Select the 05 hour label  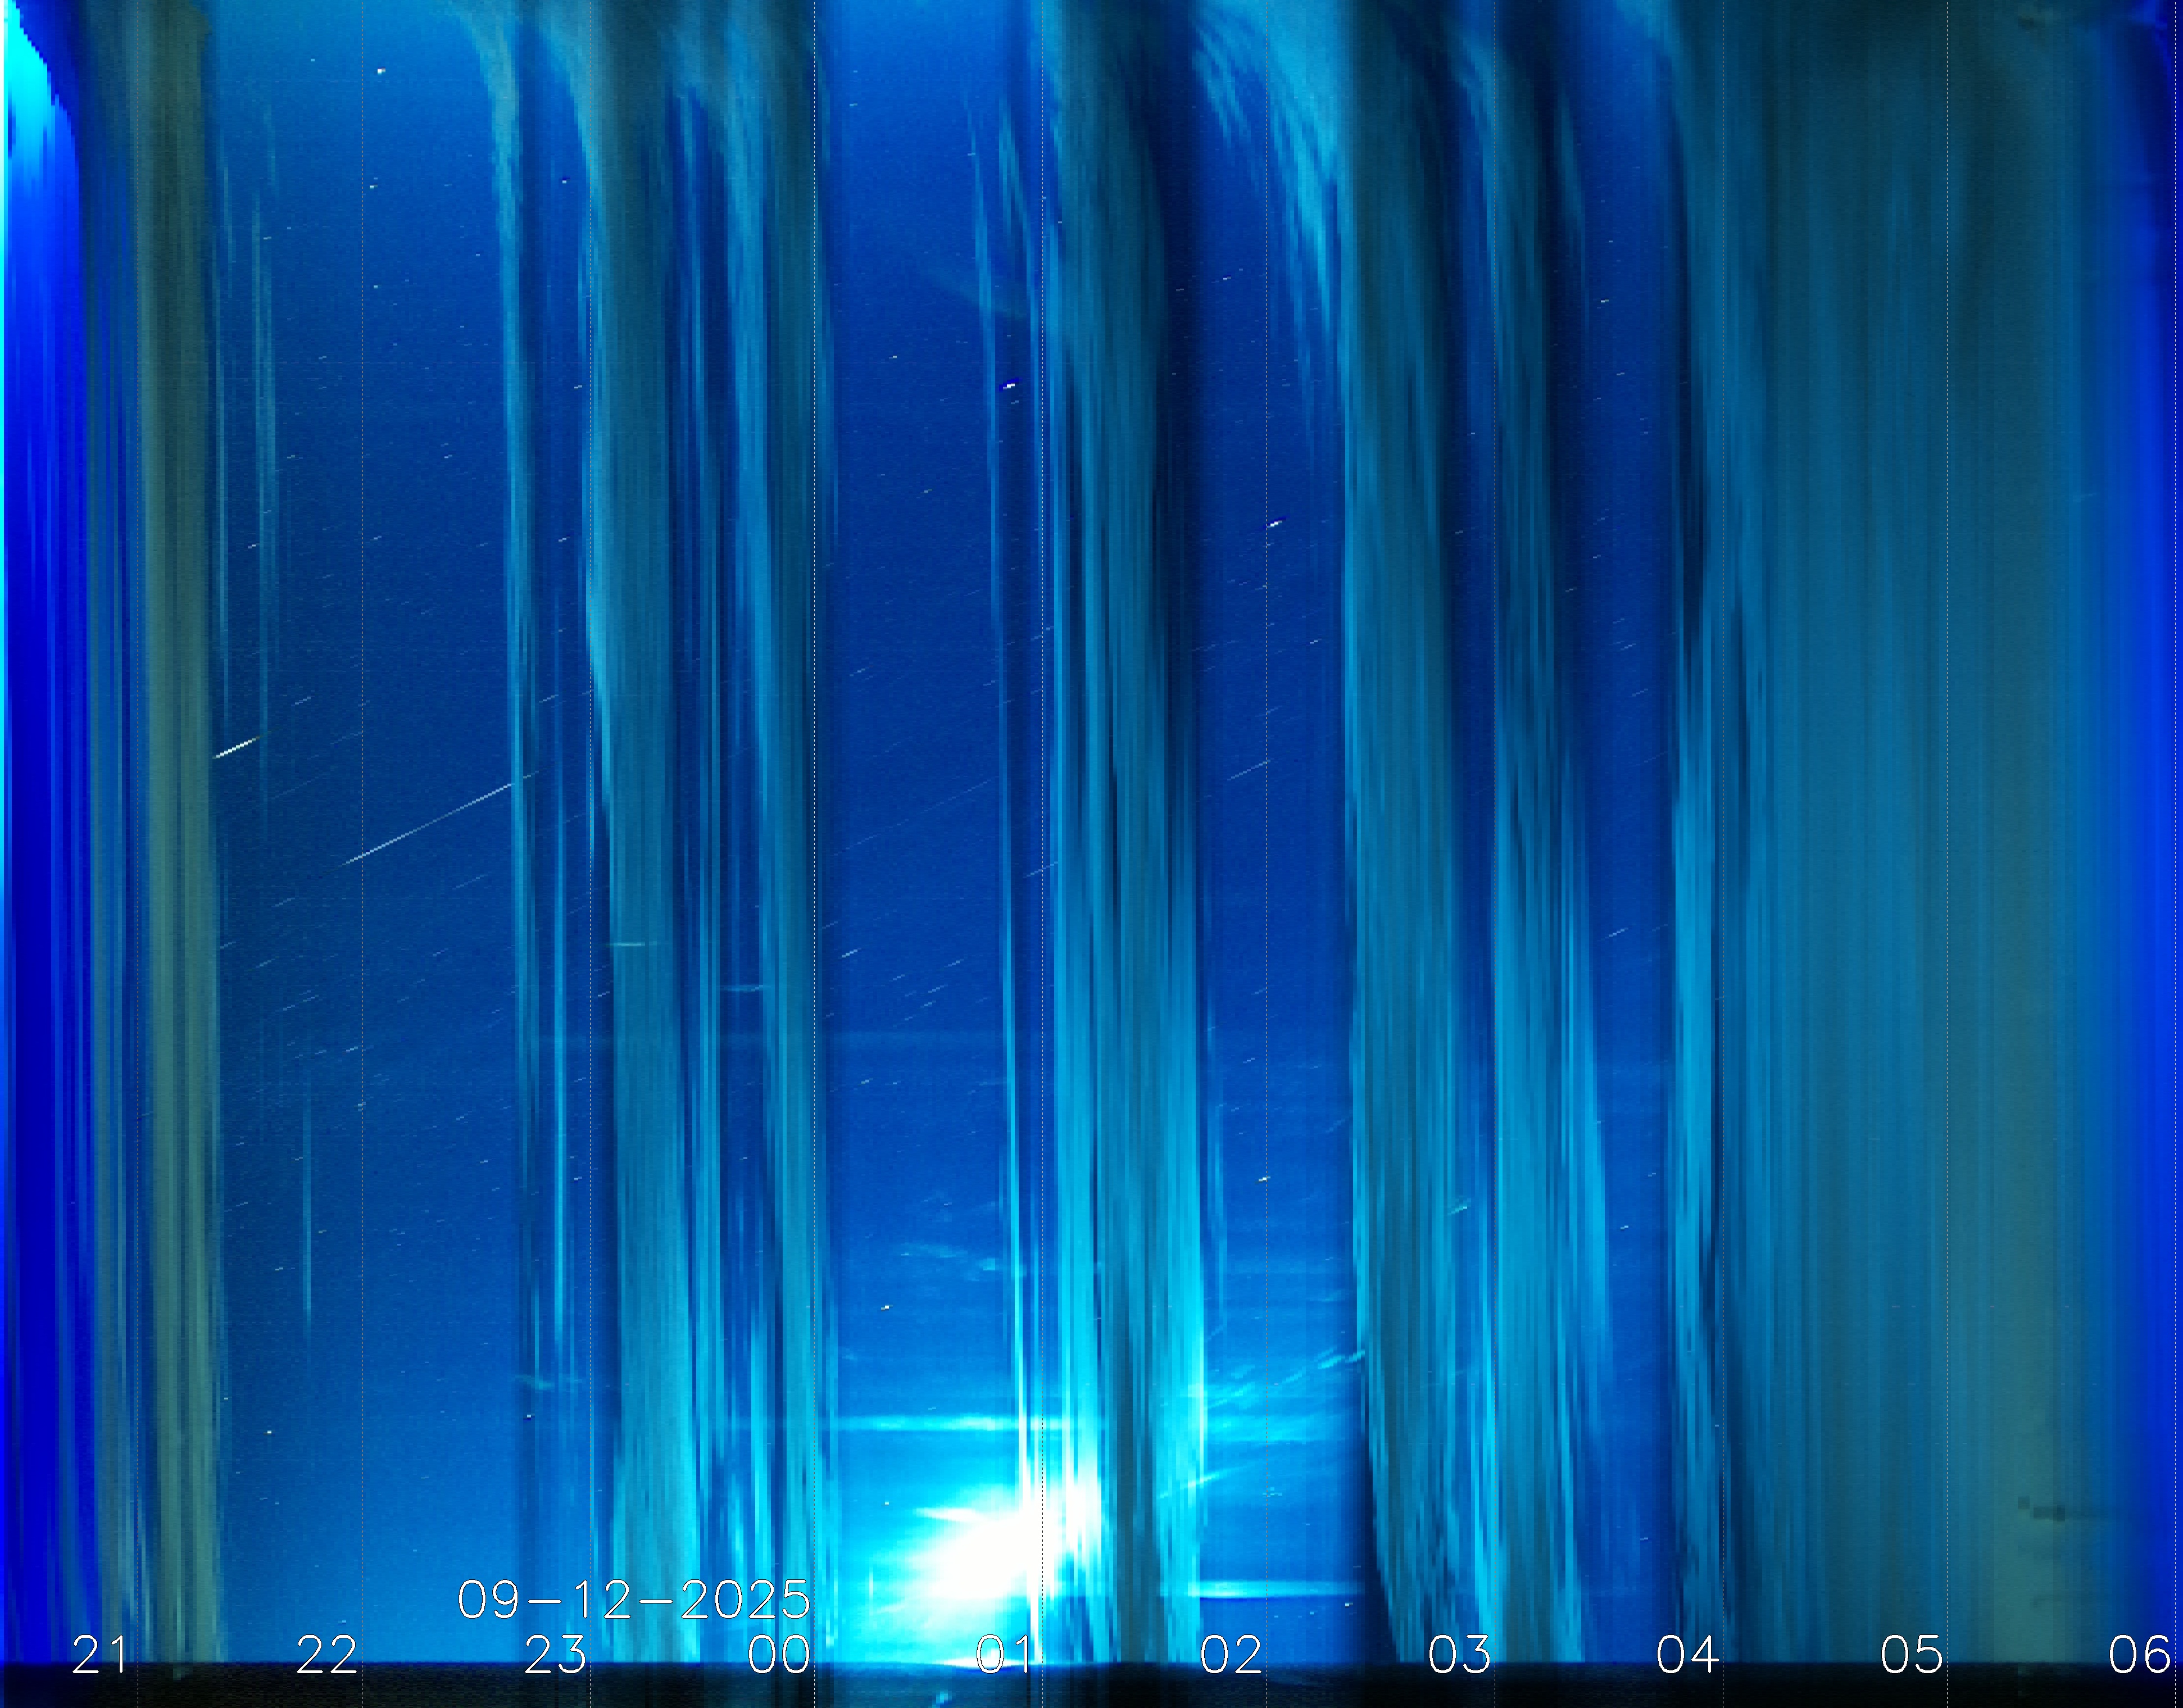pyautogui.click(x=1912, y=1655)
